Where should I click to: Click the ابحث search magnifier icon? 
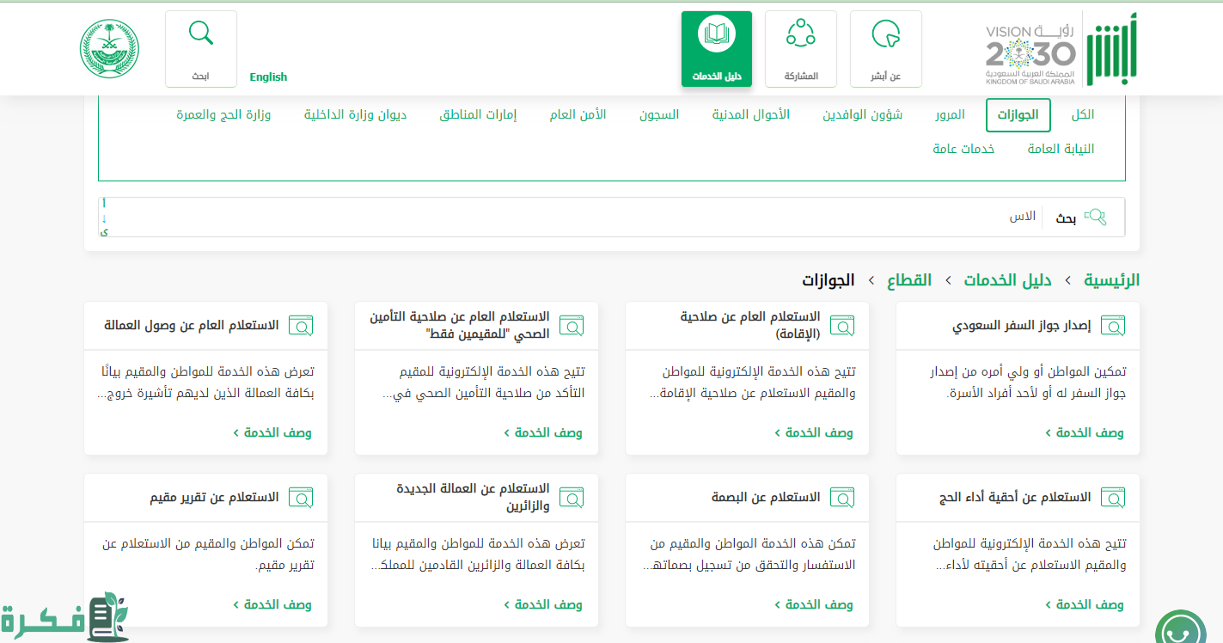200,34
